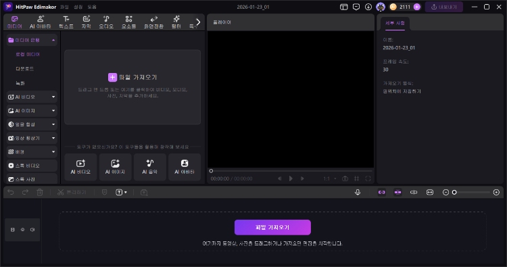Click the crop icon in the player

pyautogui.click(x=357, y=178)
